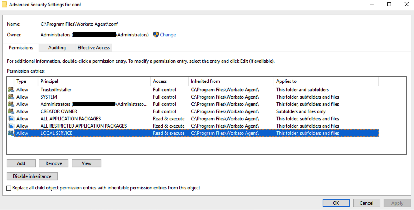
Task: Click the Cancel button
Action: point(367,203)
